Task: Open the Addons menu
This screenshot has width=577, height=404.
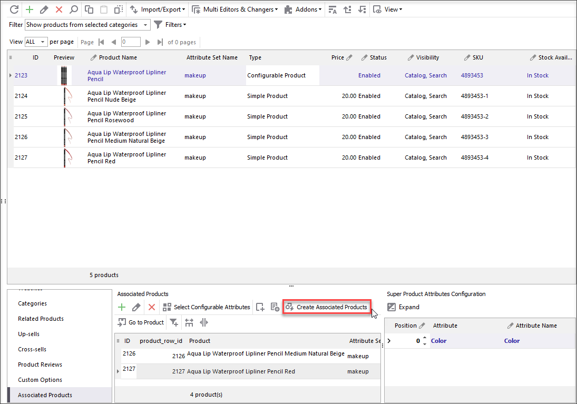Action: tap(303, 9)
